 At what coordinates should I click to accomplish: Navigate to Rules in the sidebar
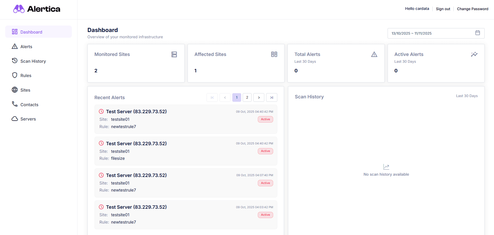(26, 75)
